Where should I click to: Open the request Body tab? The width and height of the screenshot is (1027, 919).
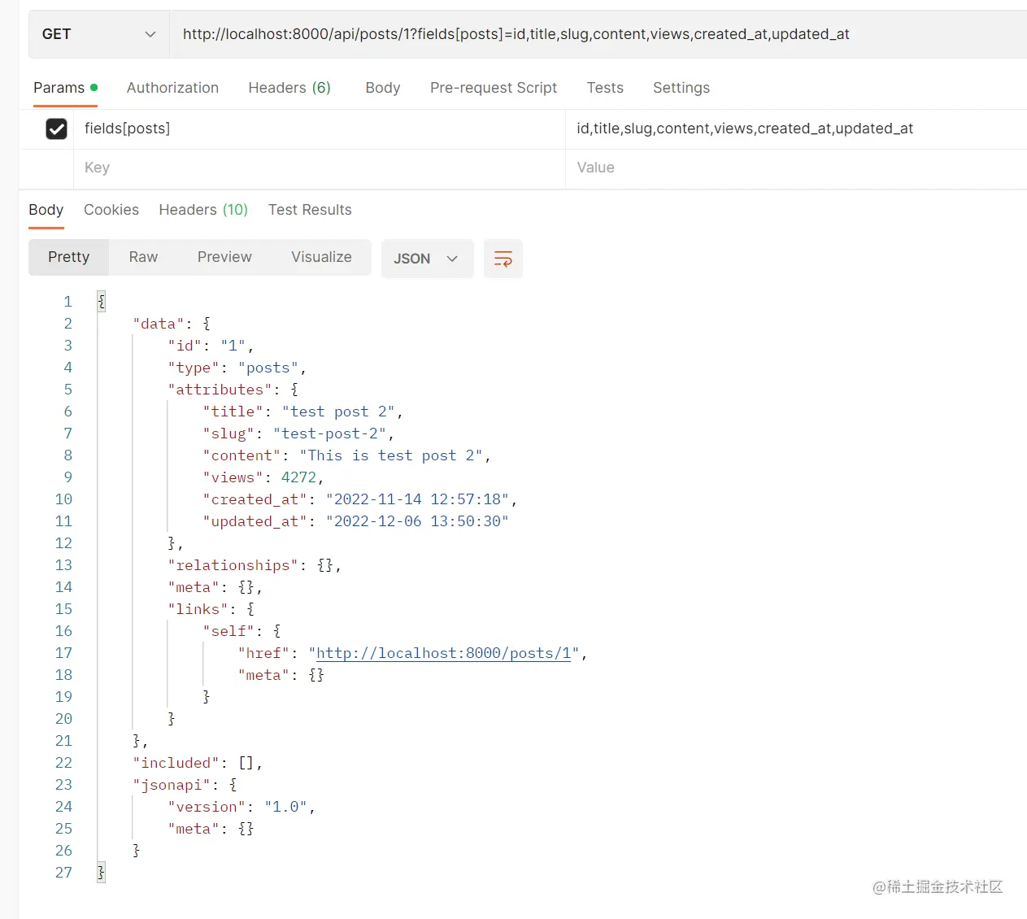click(383, 88)
